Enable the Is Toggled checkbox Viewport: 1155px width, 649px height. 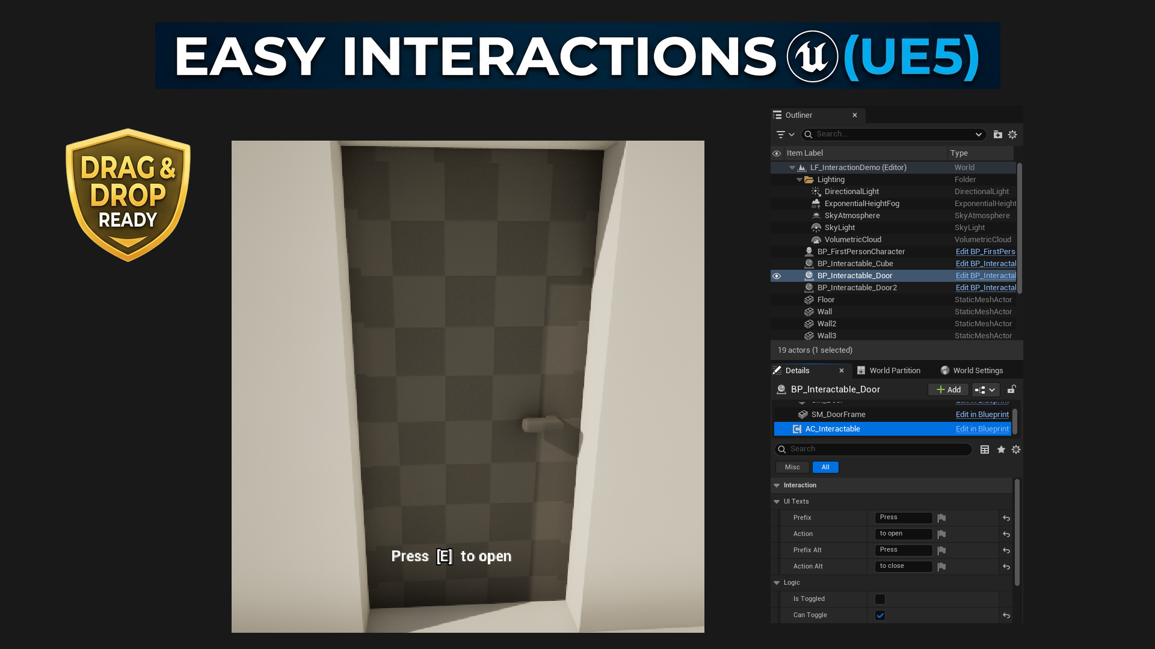tap(880, 599)
